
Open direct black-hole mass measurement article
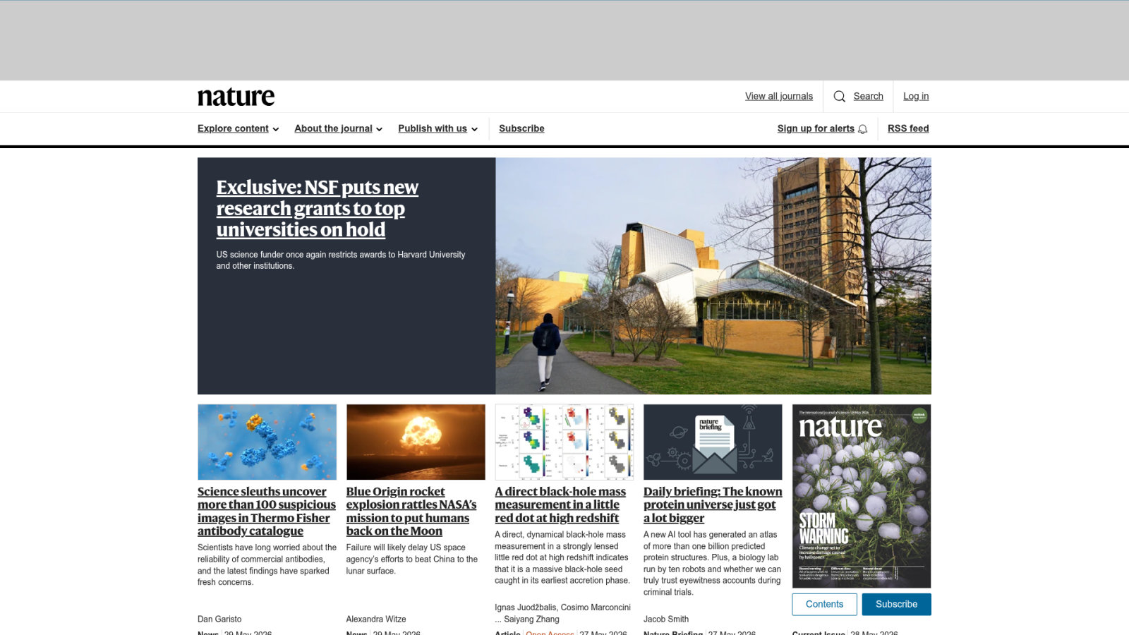560,504
